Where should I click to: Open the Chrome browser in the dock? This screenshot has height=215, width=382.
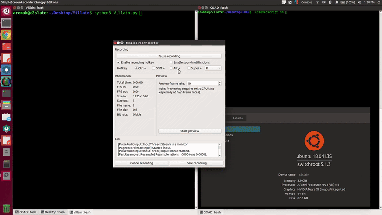coord(6,34)
